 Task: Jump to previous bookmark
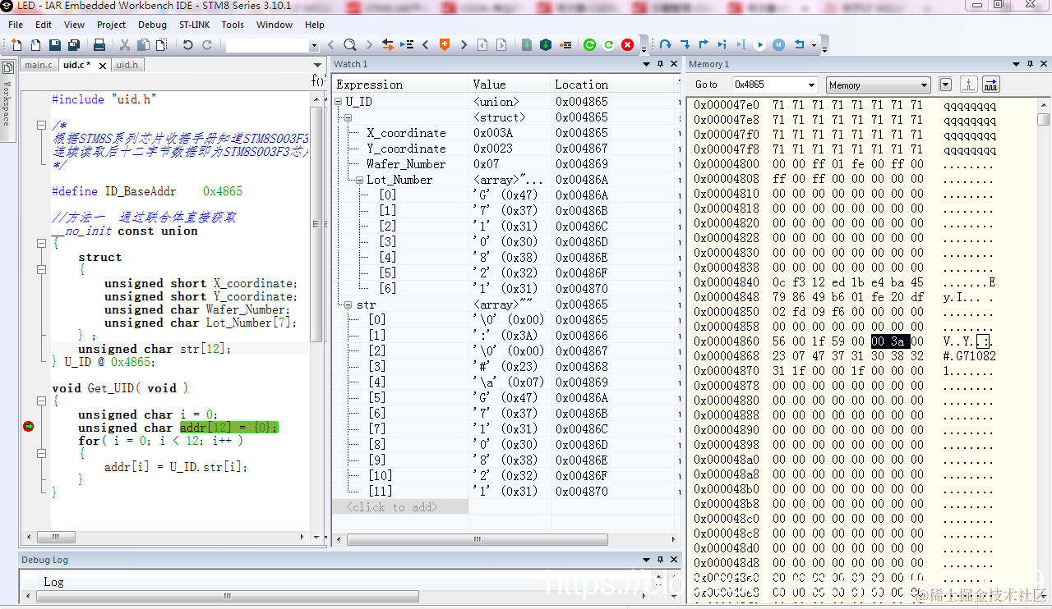426,45
